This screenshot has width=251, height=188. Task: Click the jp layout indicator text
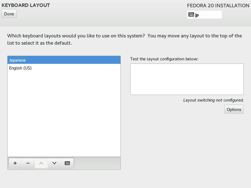197,15
